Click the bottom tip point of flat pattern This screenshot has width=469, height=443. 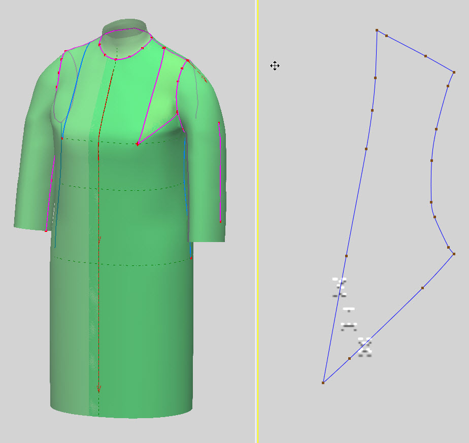323,383
